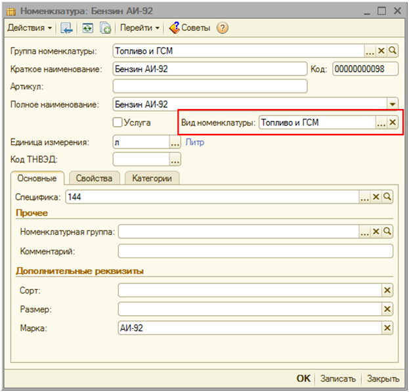
Task: Open Советы tips from toolbar
Action: coord(190,28)
